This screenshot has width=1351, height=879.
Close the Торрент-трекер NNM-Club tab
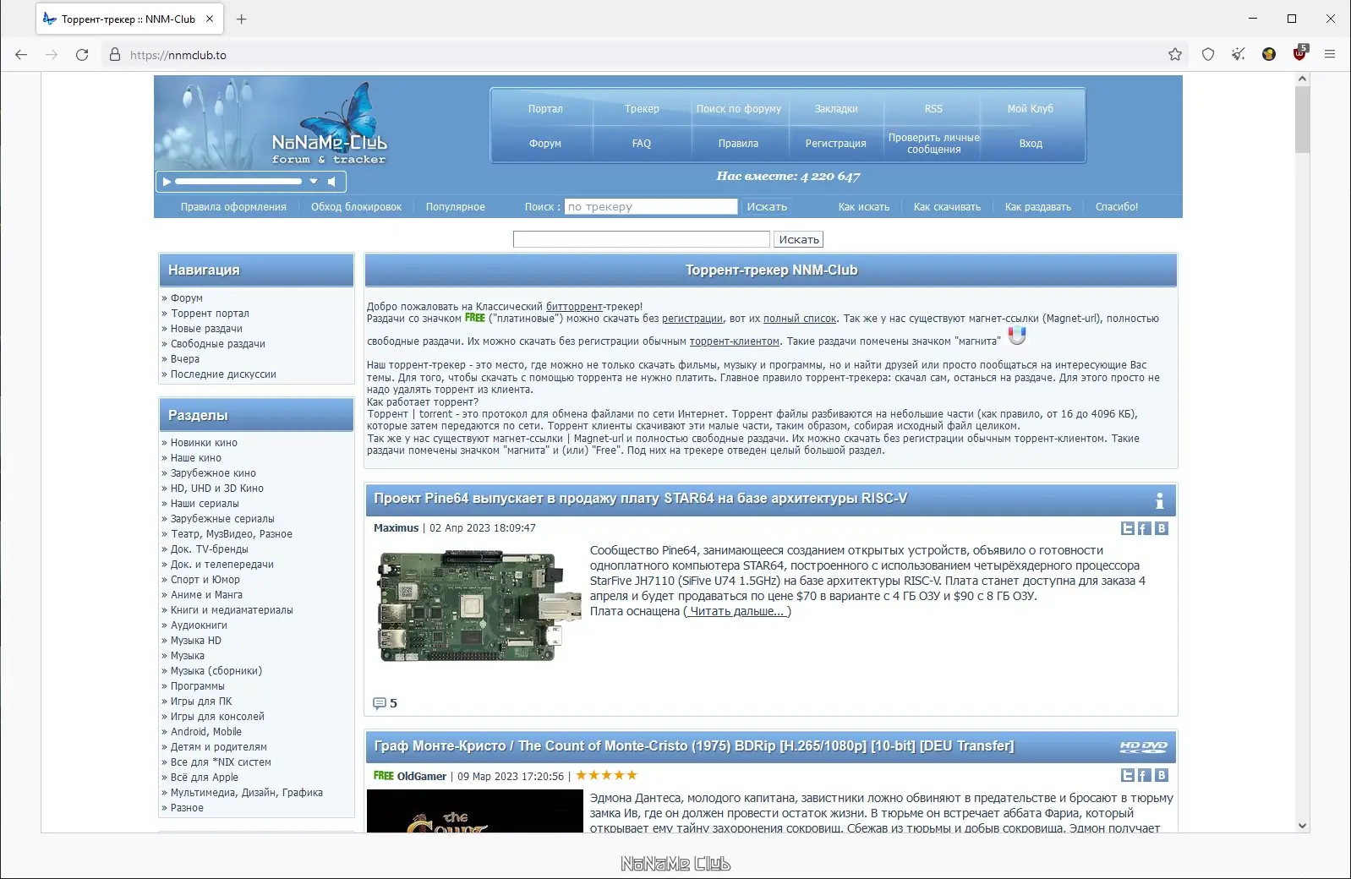(x=210, y=19)
